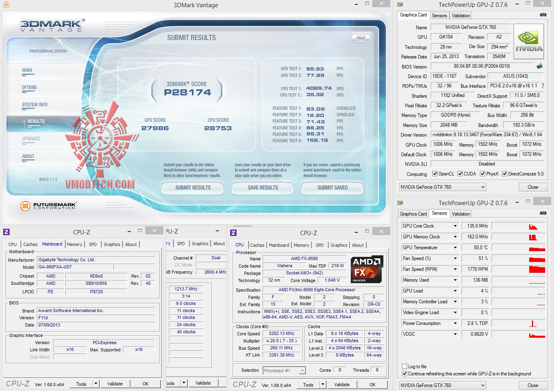Click the Tools button in CPU-Z CPU window
Image resolution: width=554 pixels, height=391 pixels.
[308, 385]
